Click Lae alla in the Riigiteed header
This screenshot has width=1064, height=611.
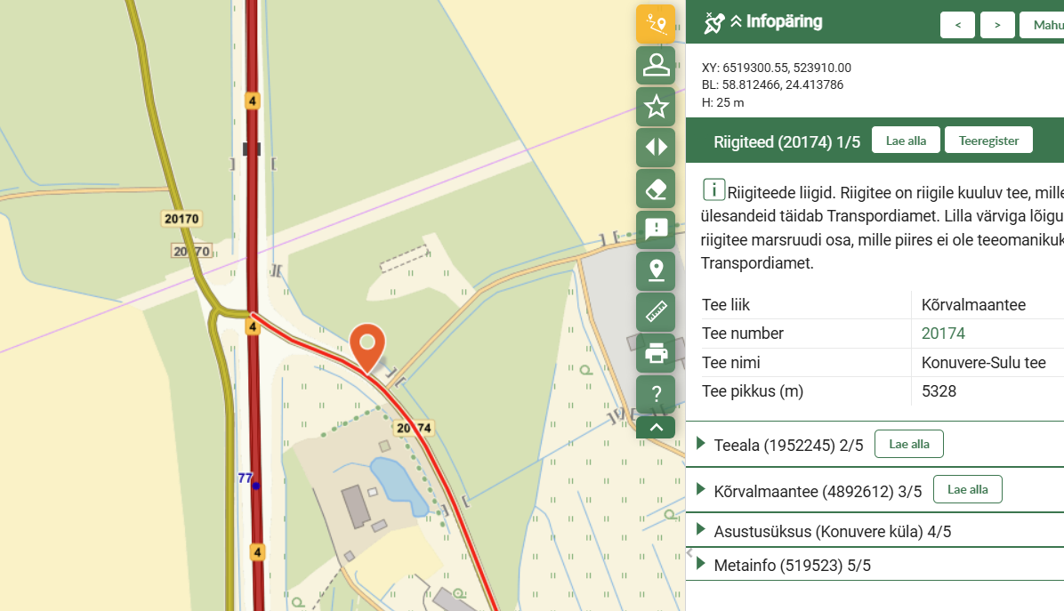click(906, 141)
